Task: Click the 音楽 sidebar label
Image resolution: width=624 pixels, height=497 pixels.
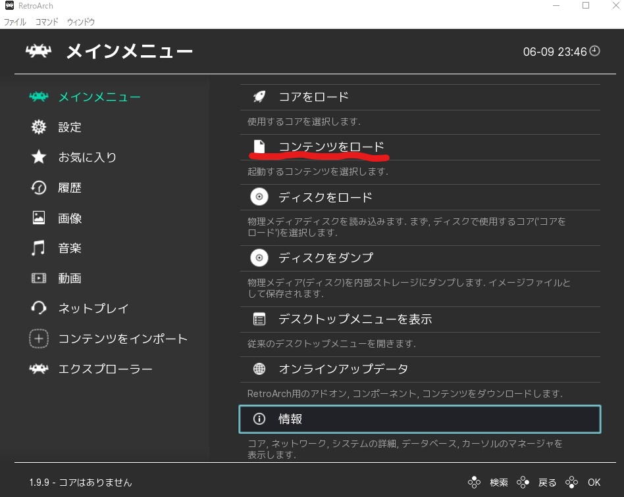Action: click(70, 248)
